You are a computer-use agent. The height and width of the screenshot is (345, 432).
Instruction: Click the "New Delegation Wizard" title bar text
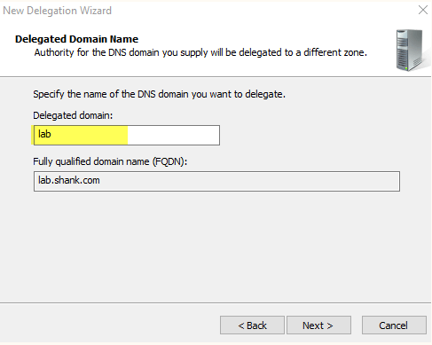(57, 11)
